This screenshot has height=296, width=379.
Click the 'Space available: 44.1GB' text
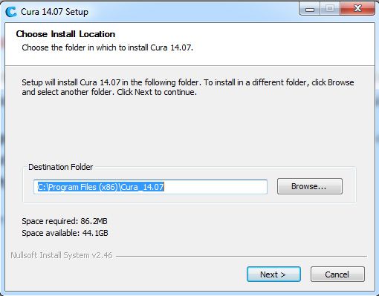point(65,233)
